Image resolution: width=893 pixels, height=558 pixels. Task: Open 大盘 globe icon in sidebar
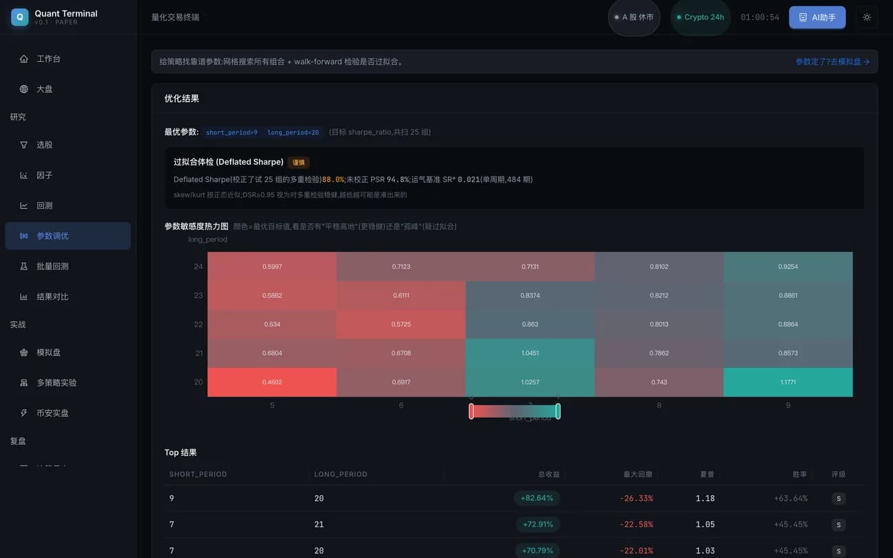click(x=24, y=89)
